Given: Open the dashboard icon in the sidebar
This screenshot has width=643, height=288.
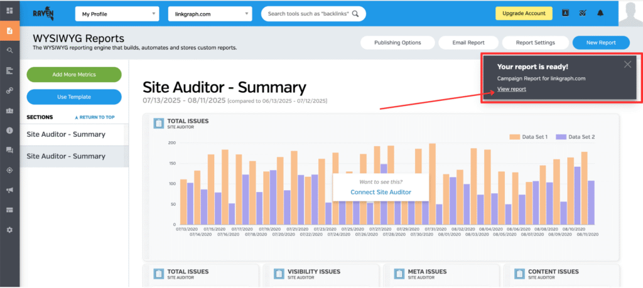Looking at the screenshot, I should (9, 11).
